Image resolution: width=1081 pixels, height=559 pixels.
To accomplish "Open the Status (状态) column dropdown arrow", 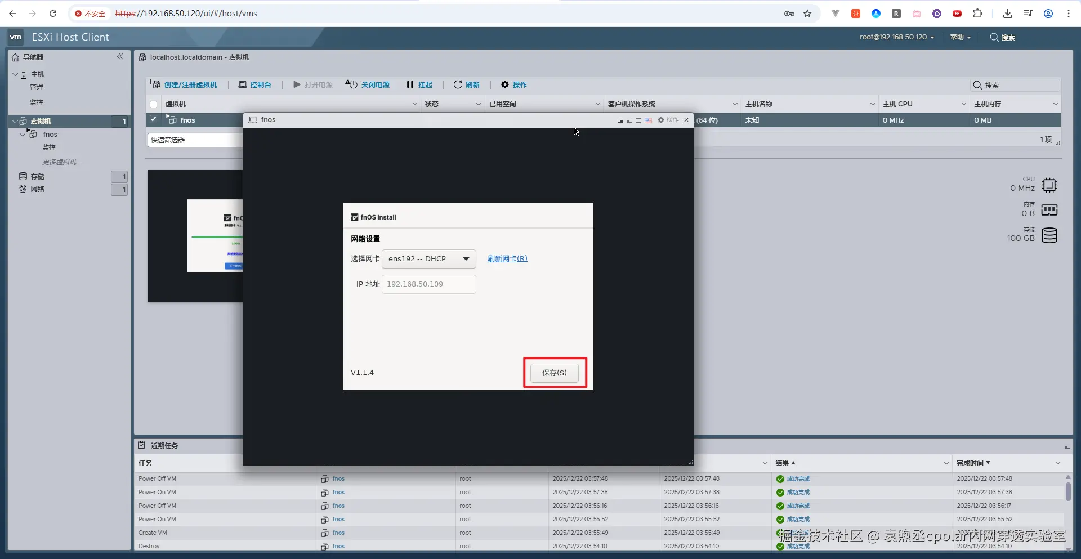I will [x=479, y=104].
